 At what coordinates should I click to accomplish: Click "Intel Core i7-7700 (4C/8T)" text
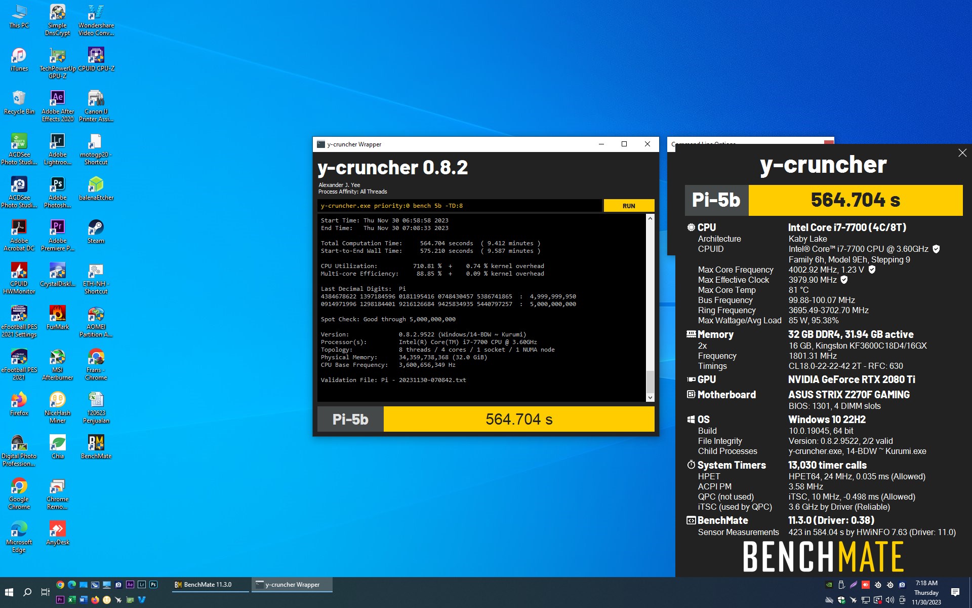point(847,227)
